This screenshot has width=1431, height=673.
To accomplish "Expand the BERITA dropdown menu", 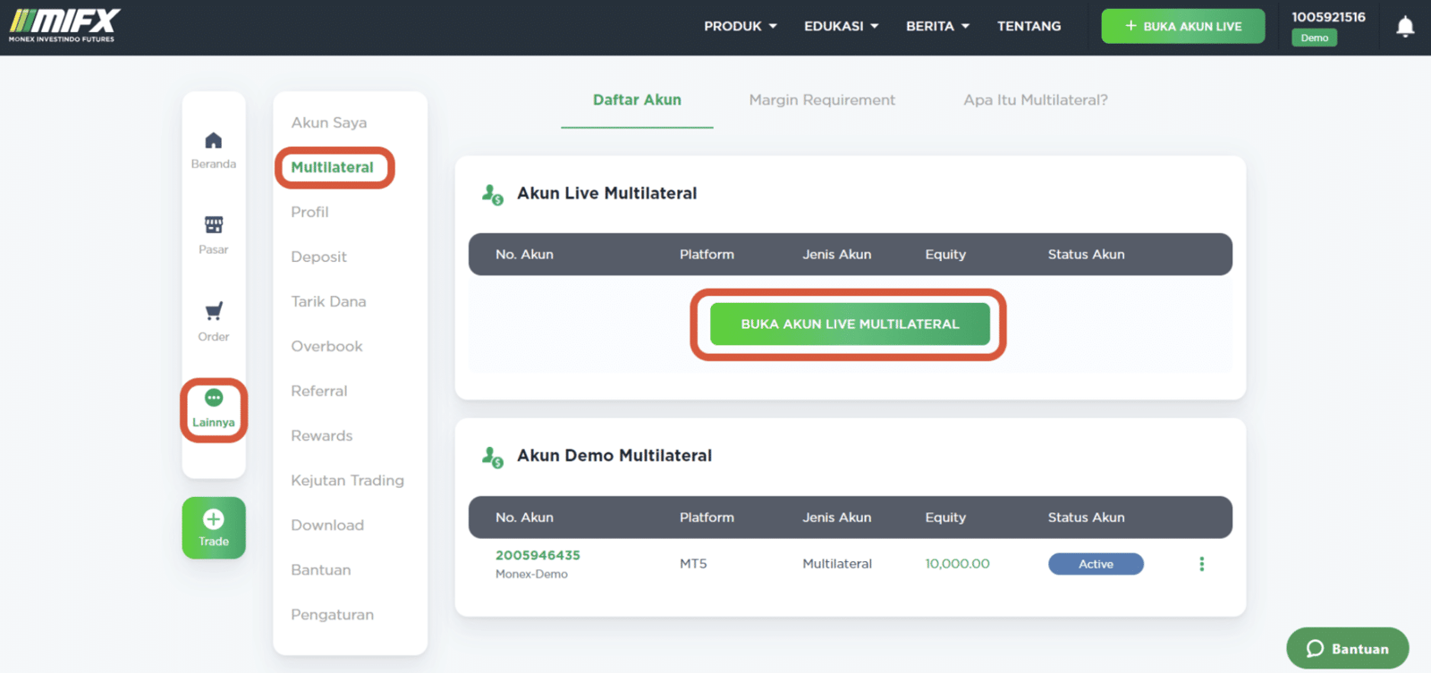I will coord(938,26).
